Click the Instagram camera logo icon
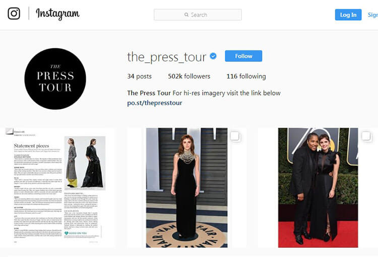The width and height of the screenshot is (378, 257). [14, 14]
